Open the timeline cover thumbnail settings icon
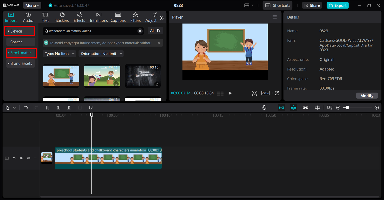 click(x=329, y=108)
